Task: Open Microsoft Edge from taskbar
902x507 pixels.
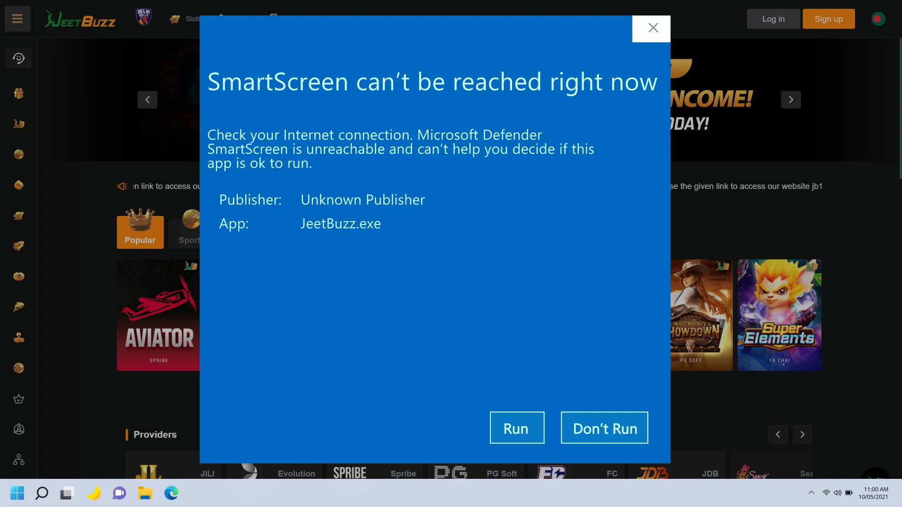Action: click(171, 493)
